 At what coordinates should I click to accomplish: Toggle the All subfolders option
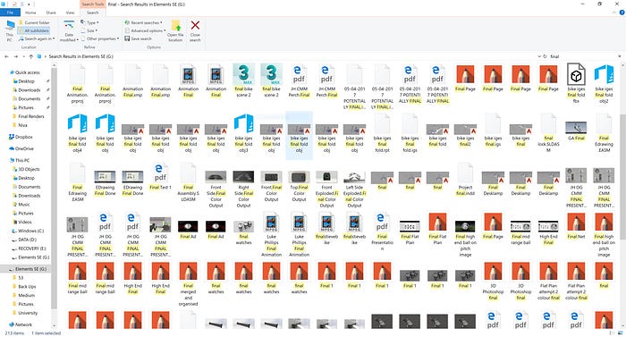point(34,30)
